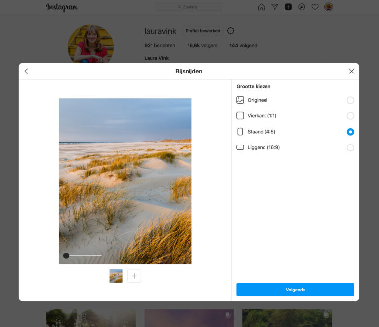
Task: Click the Staand (4:5) label
Action: pos(261,132)
